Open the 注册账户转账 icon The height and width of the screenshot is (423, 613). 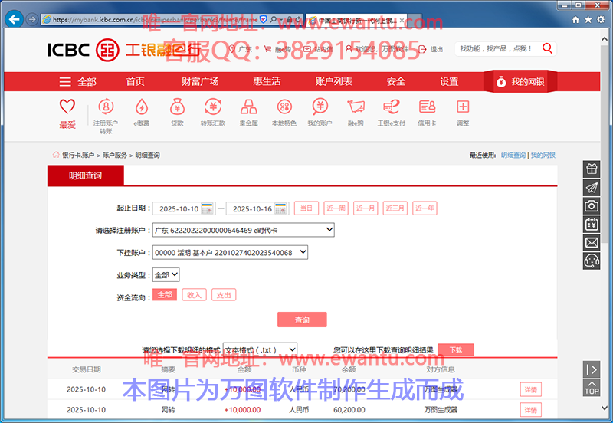pos(106,107)
